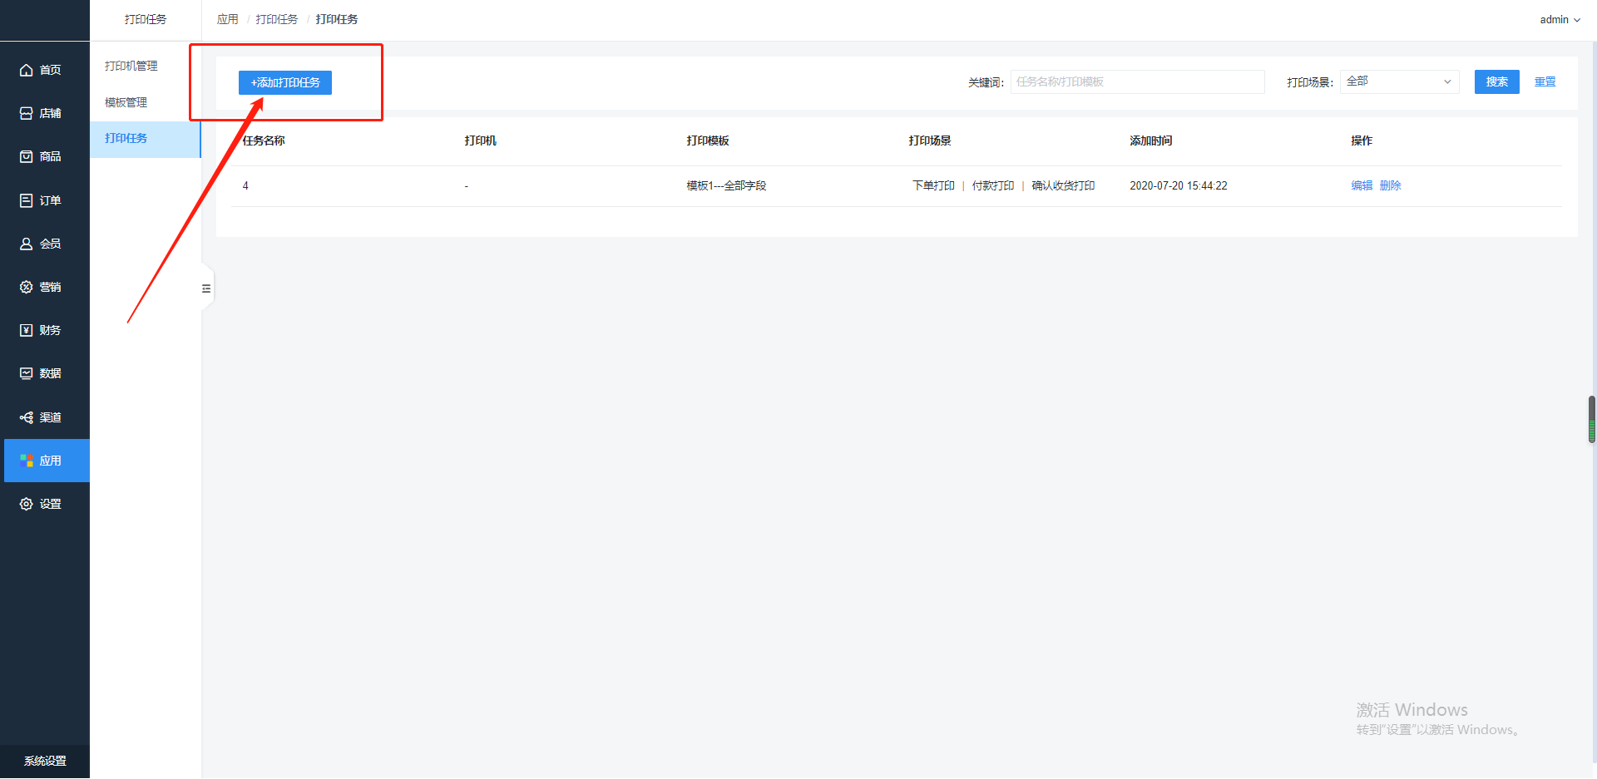Image resolution: width=1597 pixels, height=779 pixels.
Task: Click the 应用 apps icon
Action: tap(27, 461)
